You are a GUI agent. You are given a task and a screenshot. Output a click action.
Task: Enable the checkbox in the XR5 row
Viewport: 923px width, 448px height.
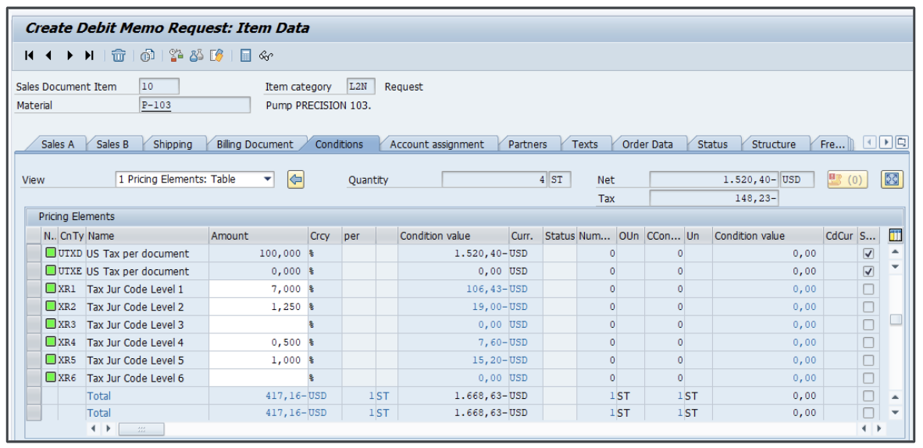(x=868, y=361)
